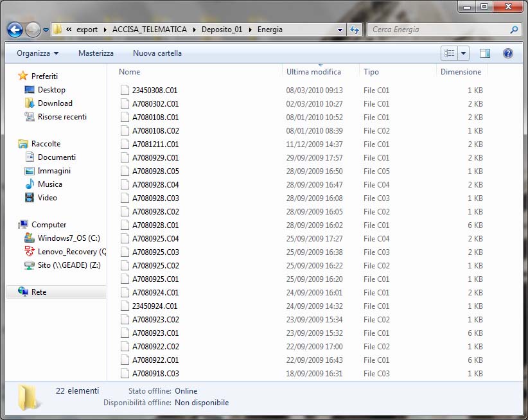Click the Nuova cartella button
528x420 pixels.
tap(157, 53)
